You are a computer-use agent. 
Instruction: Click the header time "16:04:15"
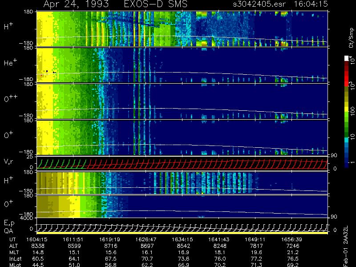click(311, 4)
